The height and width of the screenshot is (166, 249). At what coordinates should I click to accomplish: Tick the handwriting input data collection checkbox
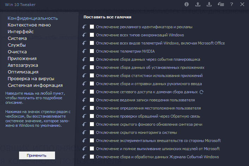92,83
